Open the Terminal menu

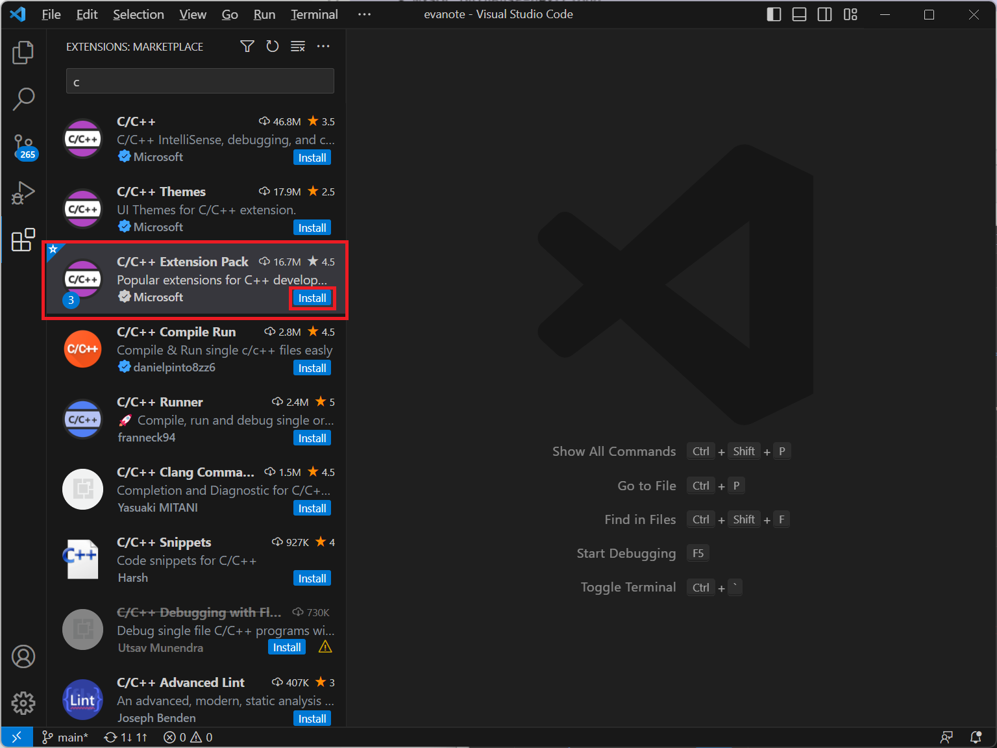(x=314, y=14)
